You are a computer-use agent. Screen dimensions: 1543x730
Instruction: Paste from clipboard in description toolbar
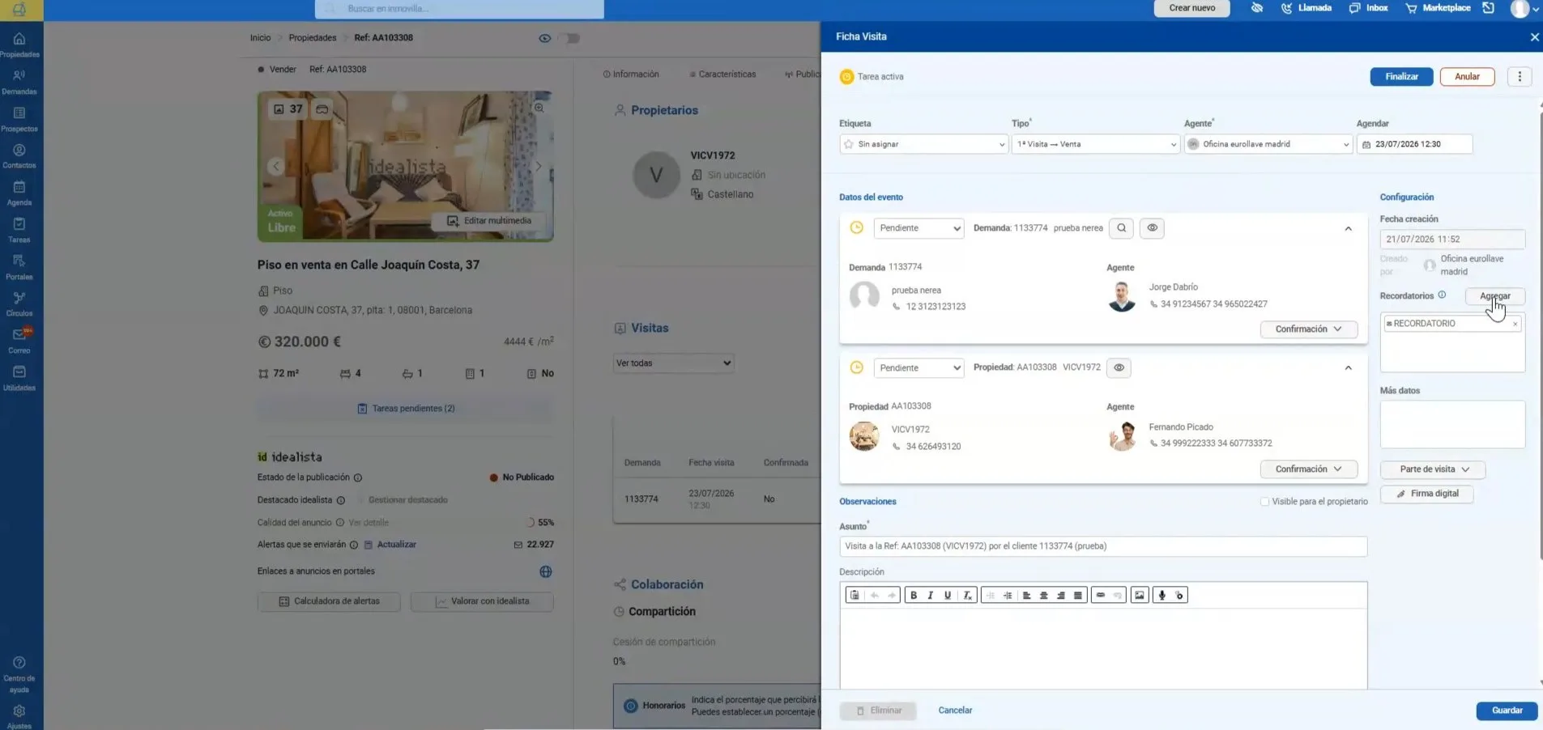tap(854, 596)
